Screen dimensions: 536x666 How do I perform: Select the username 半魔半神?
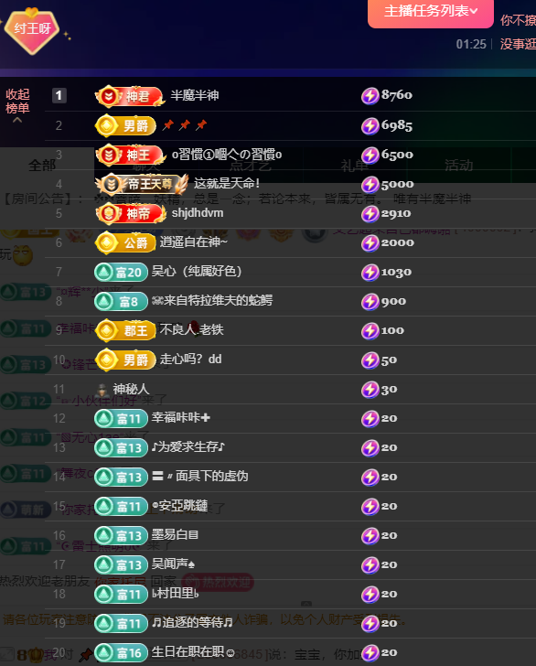pyautogui.click(x=195, y=95)
